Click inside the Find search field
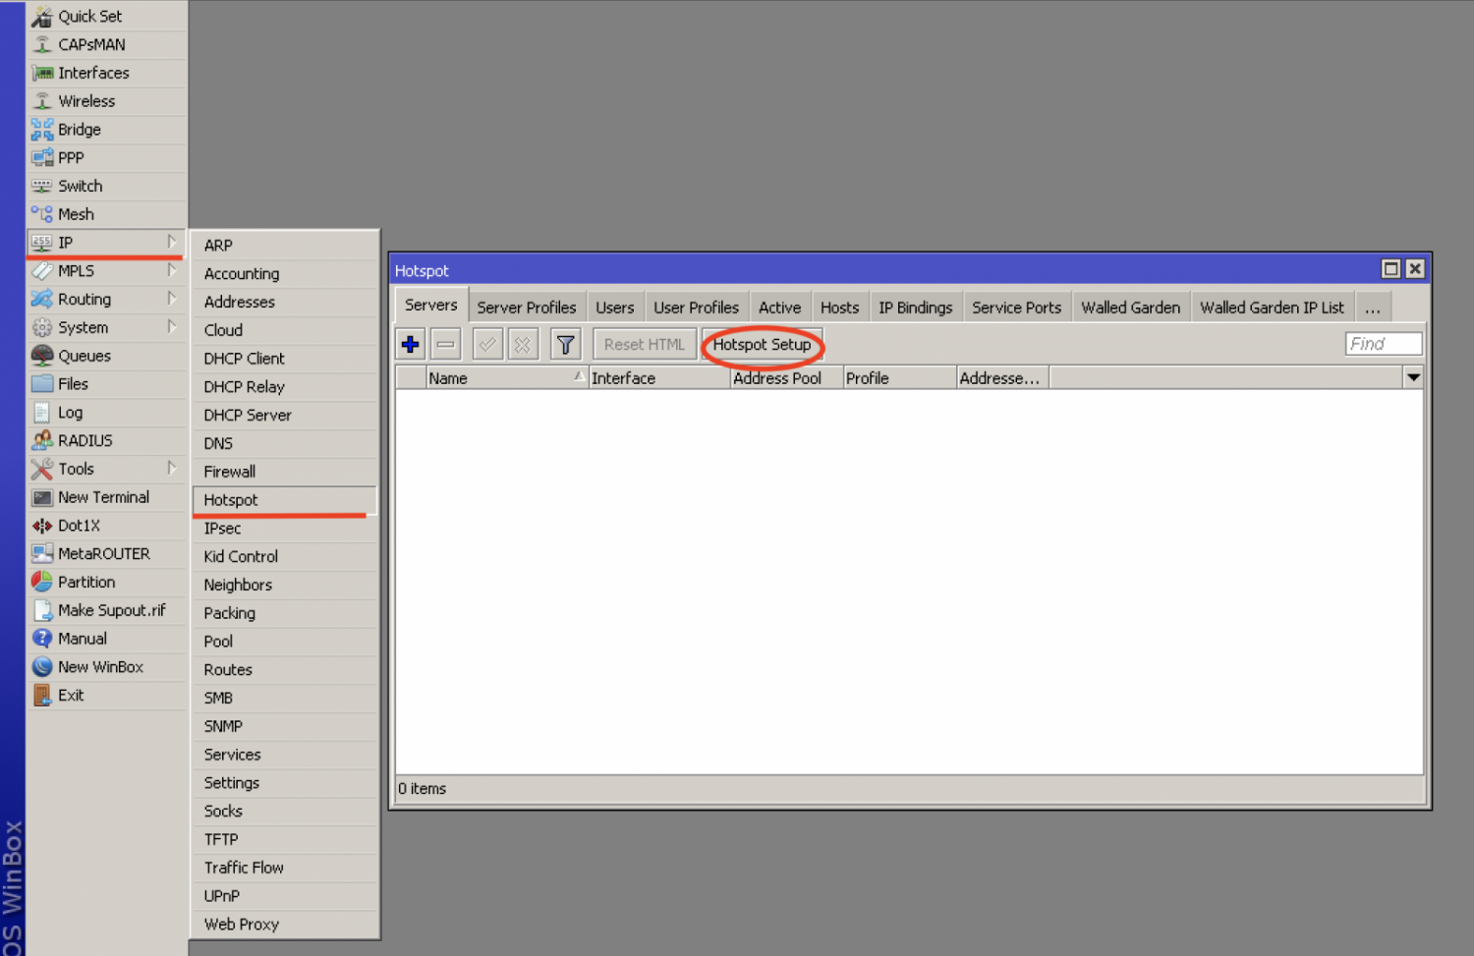This screenshot has width=1474, height=956. (1383, 343)
